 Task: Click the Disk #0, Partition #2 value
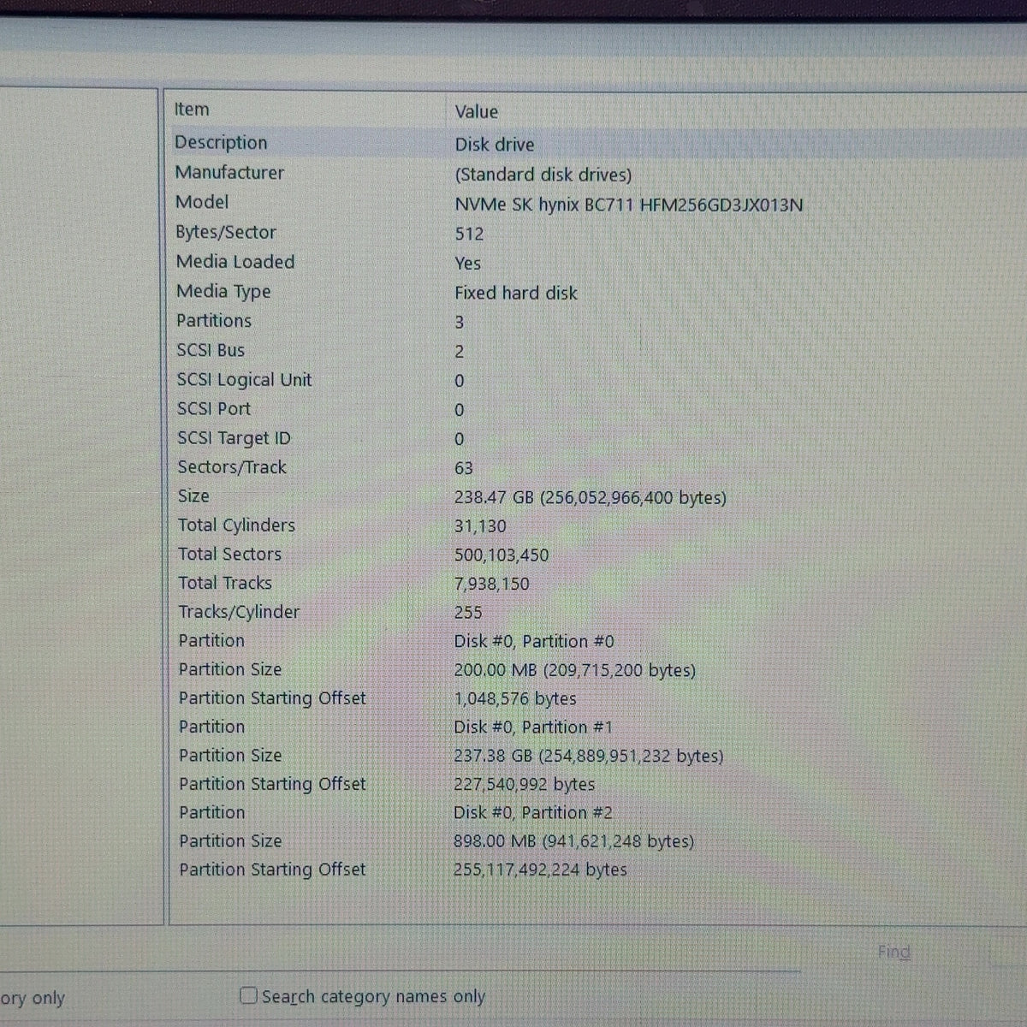point(533,812)
